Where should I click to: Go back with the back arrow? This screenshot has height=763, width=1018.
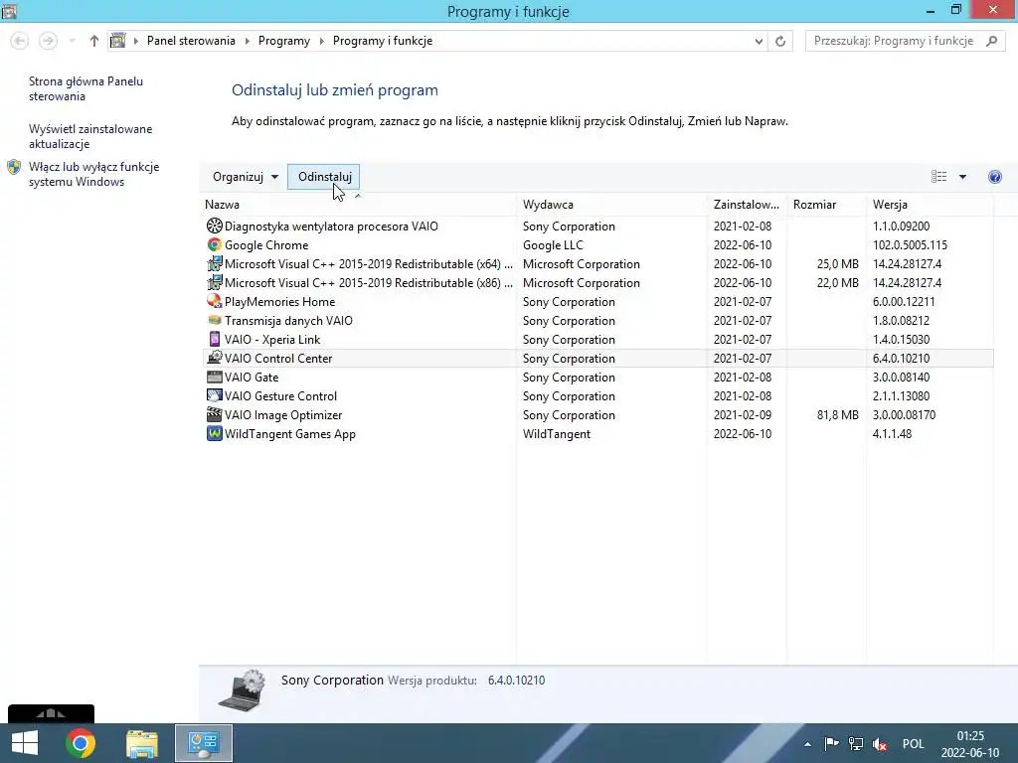20,41
